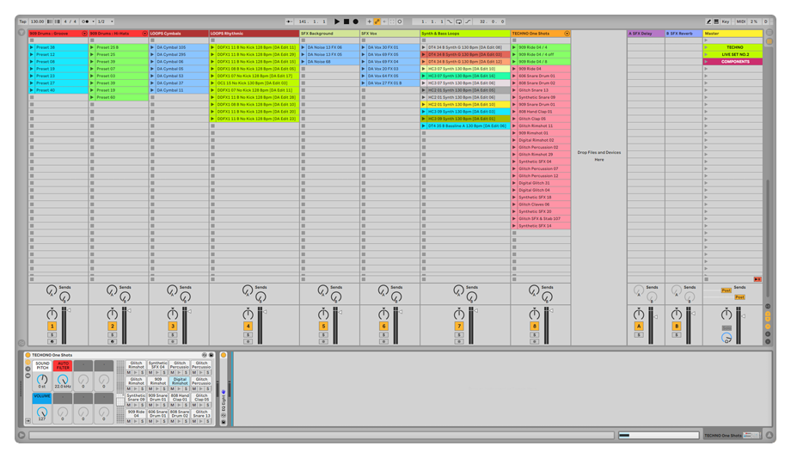The image size is (791, 458).
Task: Toggle the metronome button
Action: point(85,21)
